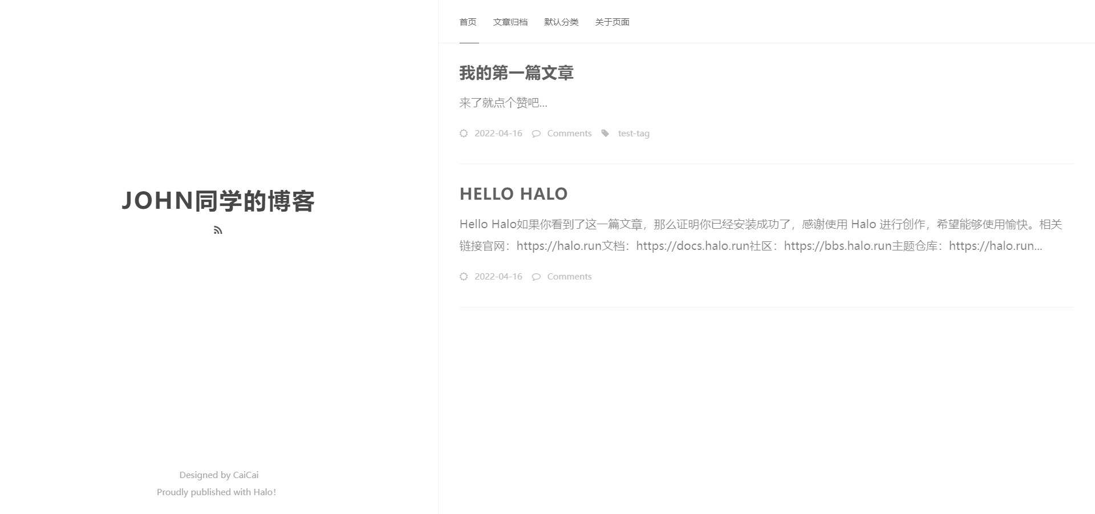Go to 首页 navigation tab
The width and height of the screenshot is (1095, 514).
pyautogui.click(x=468, y=22)
